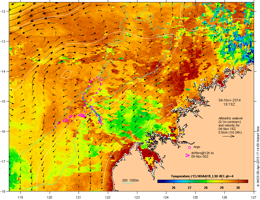Click the latitude axis label -13
Image resolution: width=260 pixels, height=200 pixels.
pyautogui.click(x=3, y=41)
